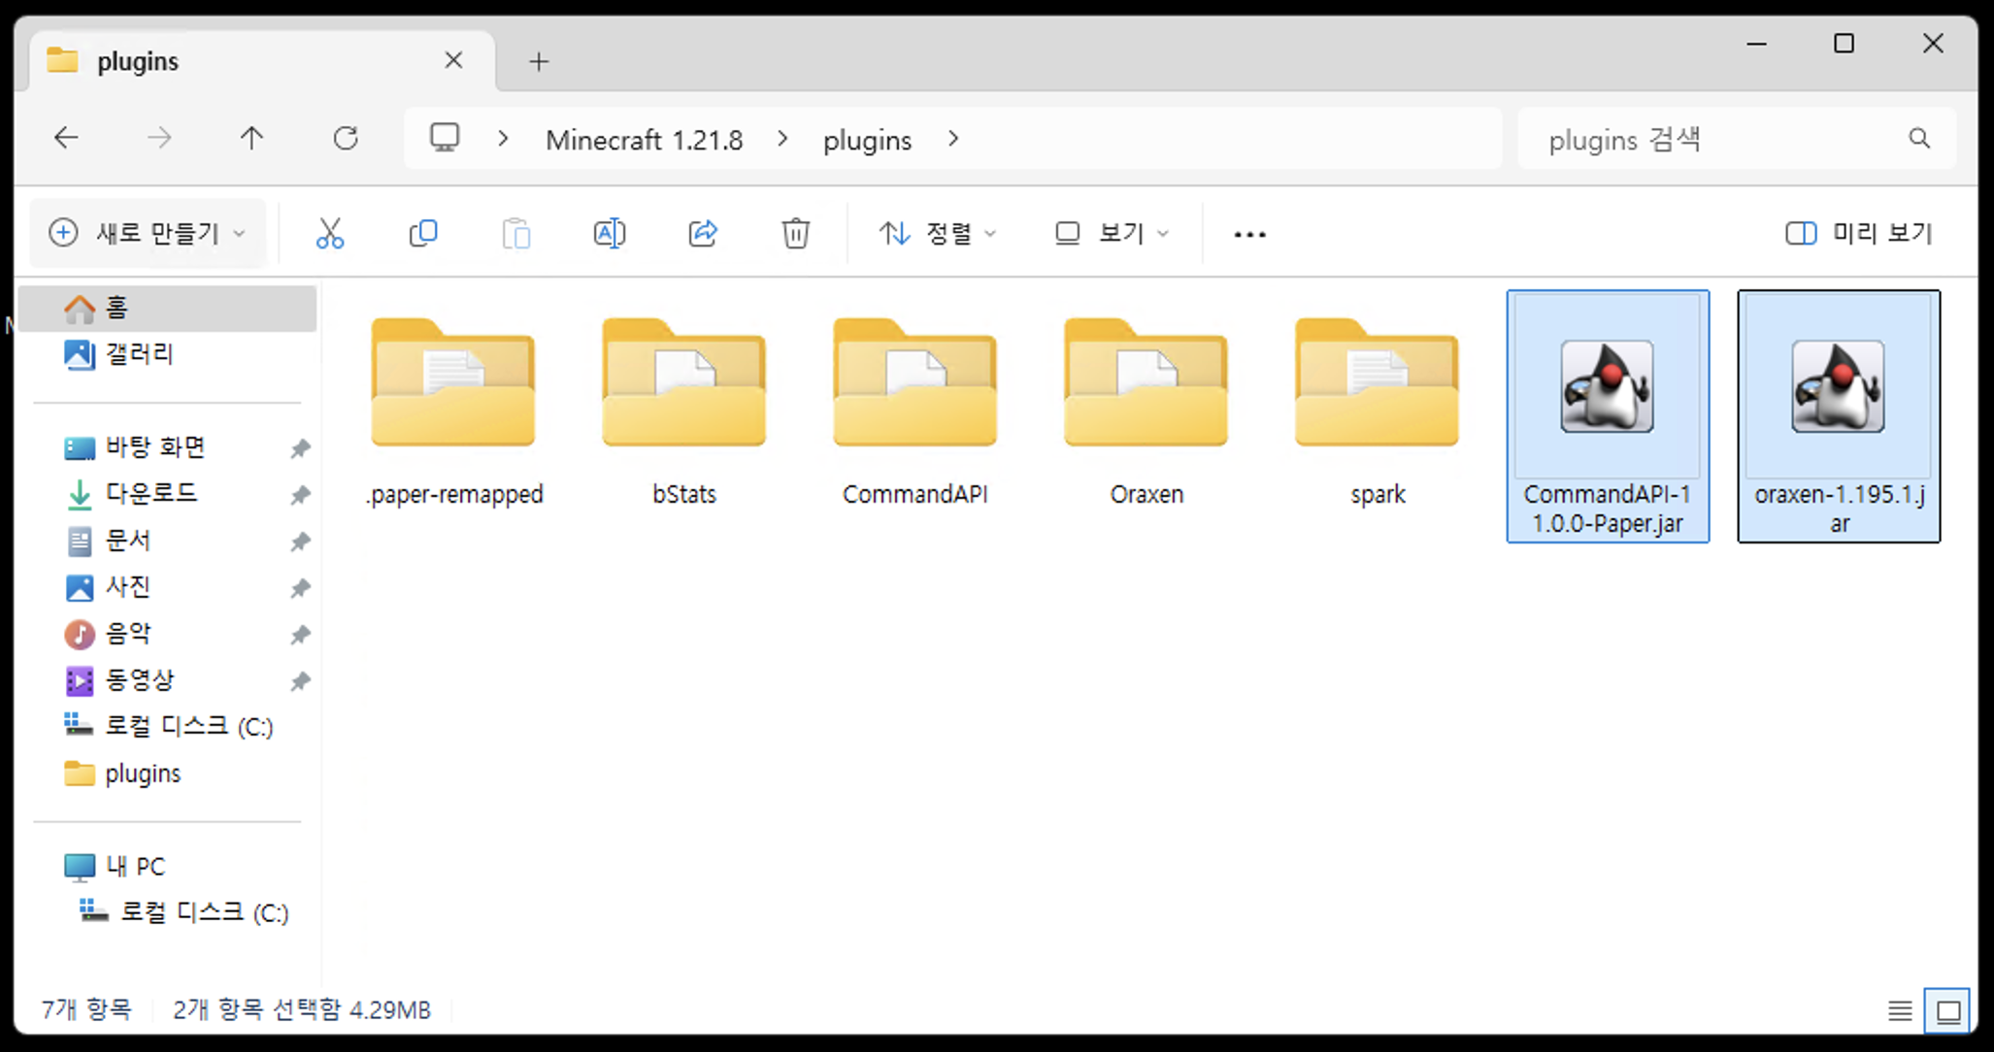Viewport: 1994px width, 1052px height.
Task: Switch to details list view
Action: [1900, 1011]
